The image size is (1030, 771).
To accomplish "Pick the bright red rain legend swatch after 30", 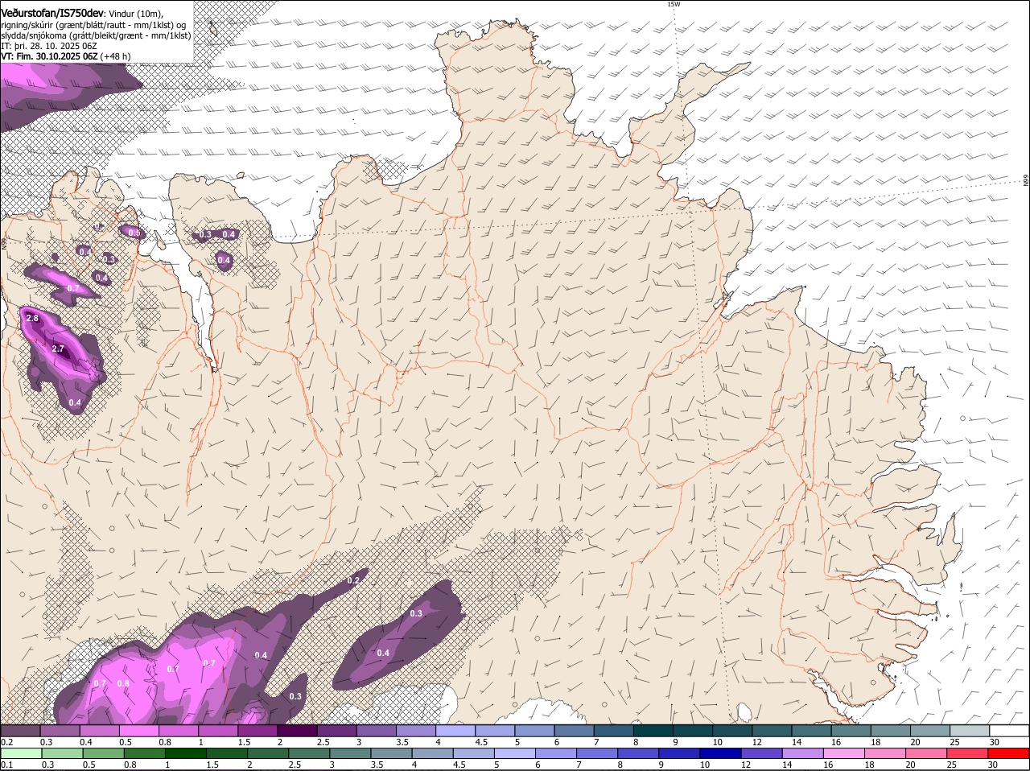I will (x=1010, y=753).
